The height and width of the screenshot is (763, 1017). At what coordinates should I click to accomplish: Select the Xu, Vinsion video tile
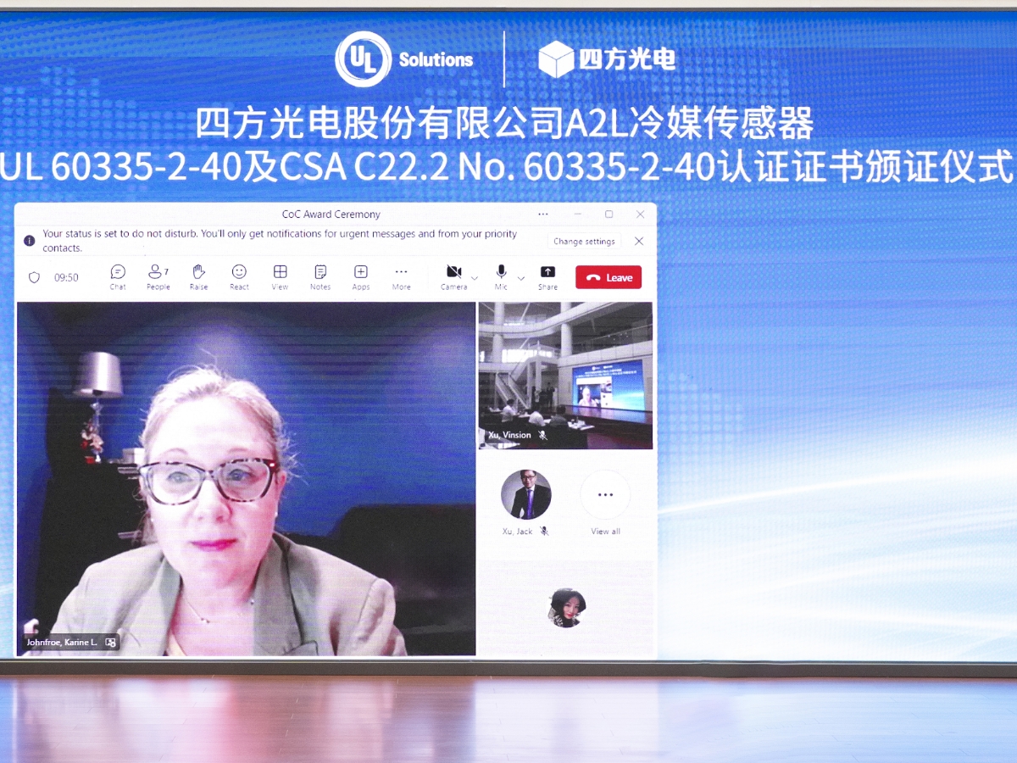click(565, 375)
